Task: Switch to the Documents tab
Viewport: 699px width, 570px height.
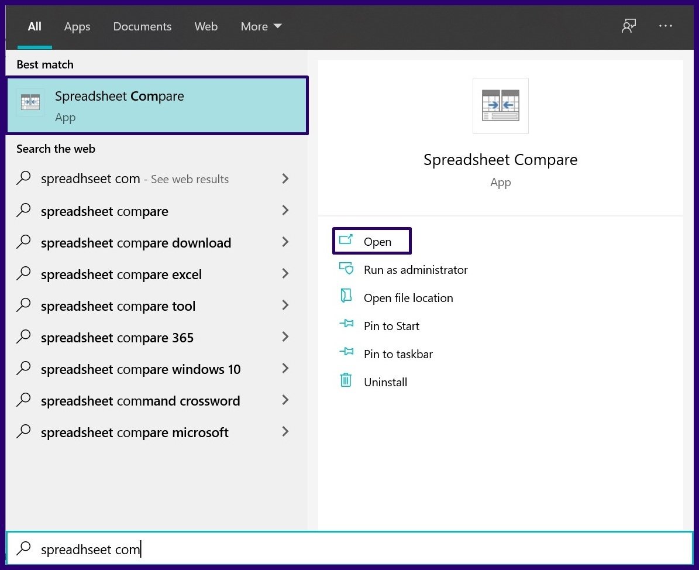Action: pos(142,26)
